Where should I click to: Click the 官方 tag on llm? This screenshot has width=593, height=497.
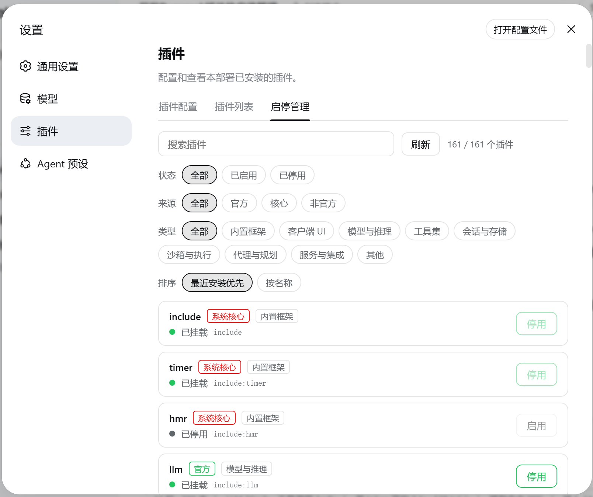click(202, 469)
